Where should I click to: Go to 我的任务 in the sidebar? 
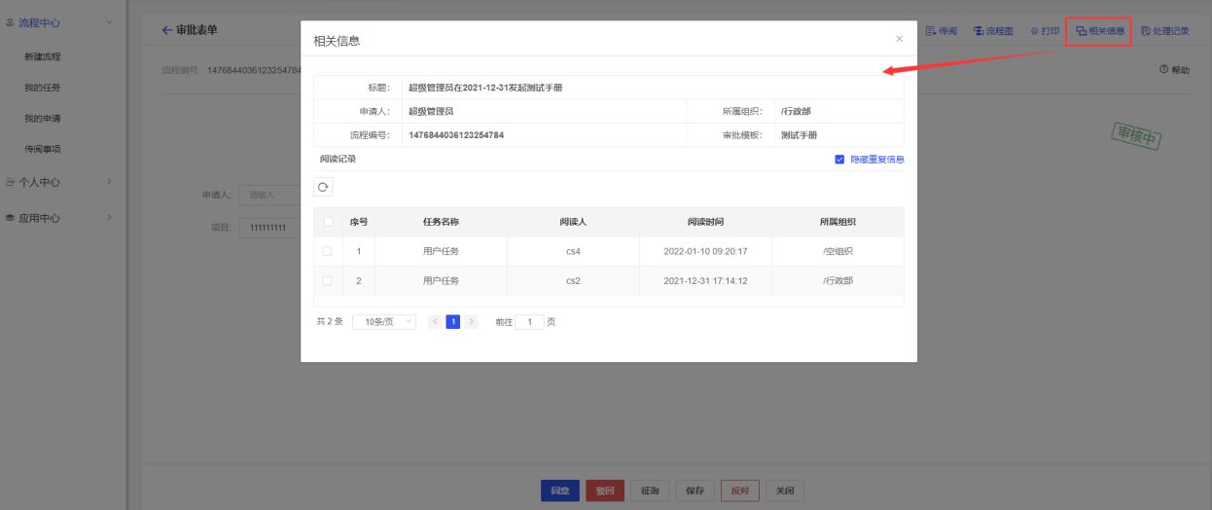[43, 88]
